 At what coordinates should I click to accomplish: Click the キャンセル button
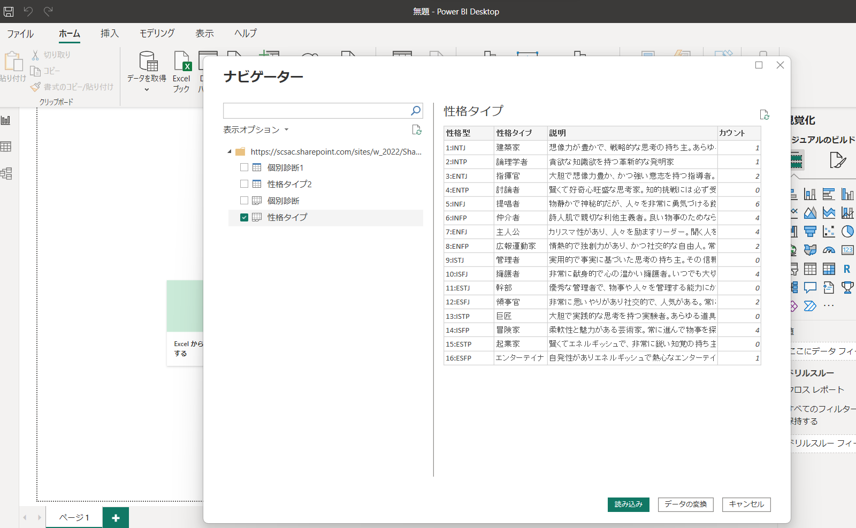(x=746, y=504)
